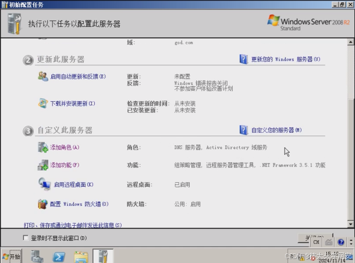Open Server Manager from taskbar
Screen dimensions: 355x263
click(37, 257)
